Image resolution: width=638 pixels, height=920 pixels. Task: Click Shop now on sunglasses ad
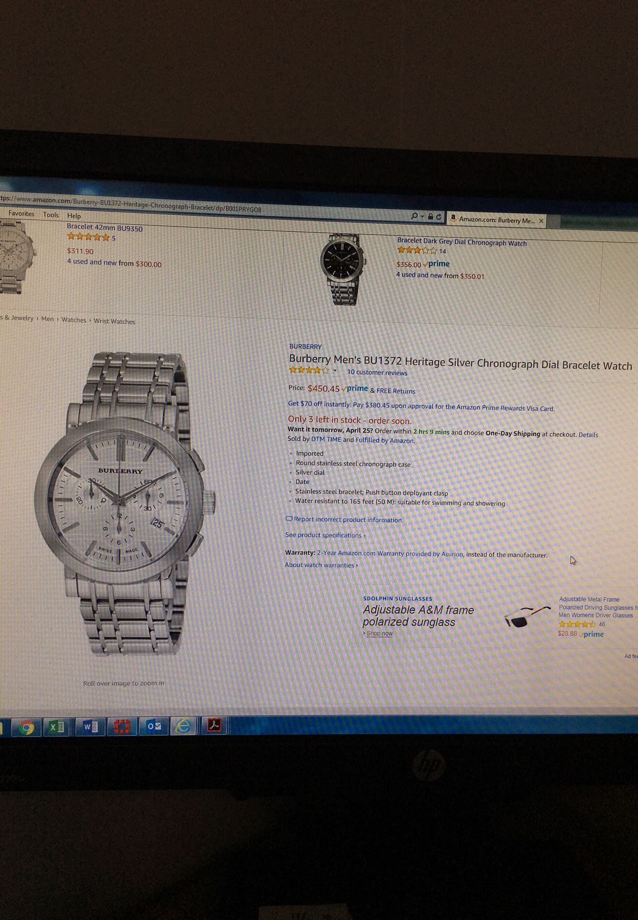tap(380, 633)
